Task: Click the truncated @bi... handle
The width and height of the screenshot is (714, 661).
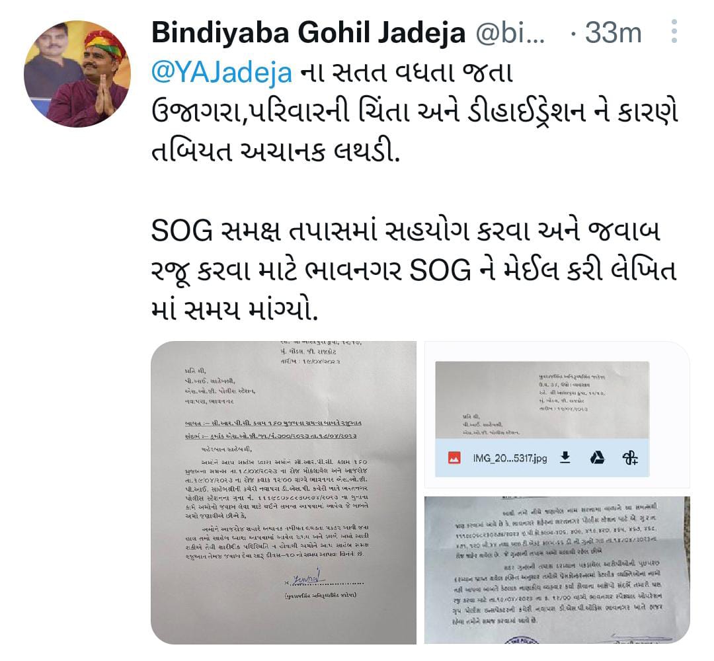Action: 510,33
